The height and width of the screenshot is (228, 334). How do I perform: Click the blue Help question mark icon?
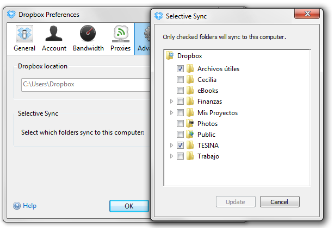17,206
